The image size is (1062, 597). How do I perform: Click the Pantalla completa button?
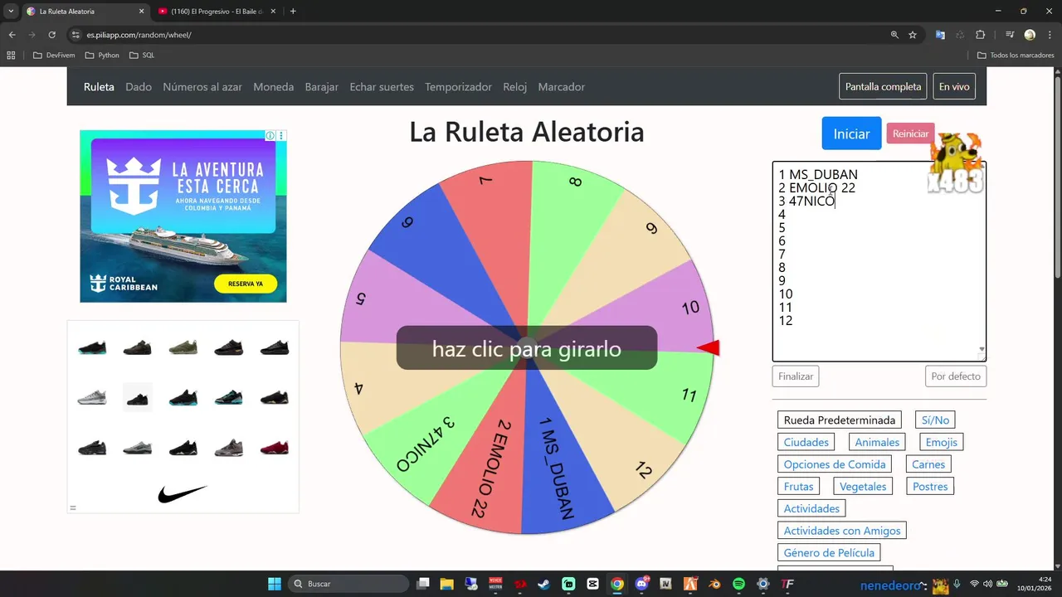click(883, 86)
